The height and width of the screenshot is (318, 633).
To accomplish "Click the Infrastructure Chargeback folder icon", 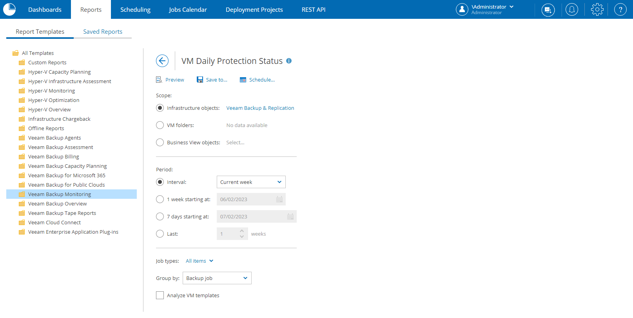I will pos(22,119).
